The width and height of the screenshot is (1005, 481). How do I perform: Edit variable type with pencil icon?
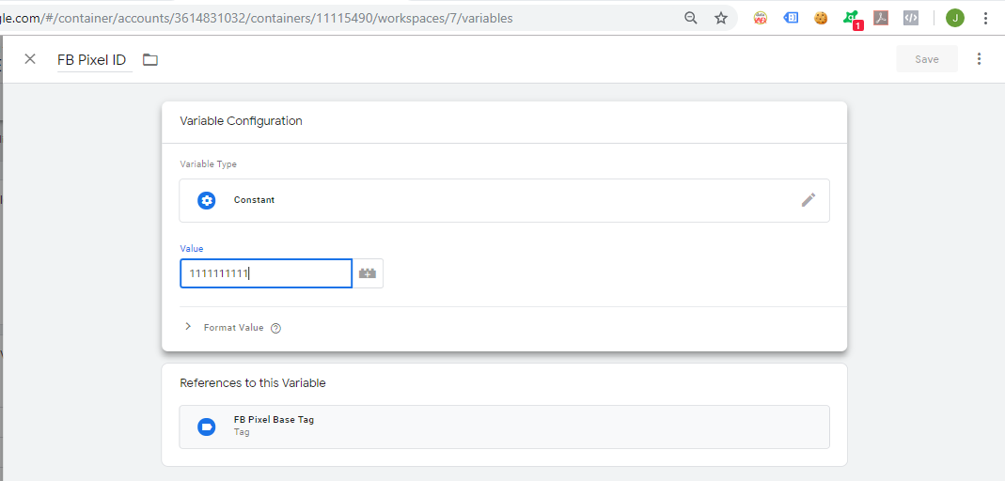(809, 200)
